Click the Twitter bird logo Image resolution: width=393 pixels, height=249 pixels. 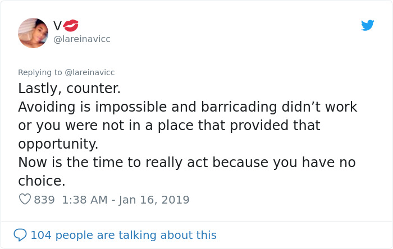367,25
